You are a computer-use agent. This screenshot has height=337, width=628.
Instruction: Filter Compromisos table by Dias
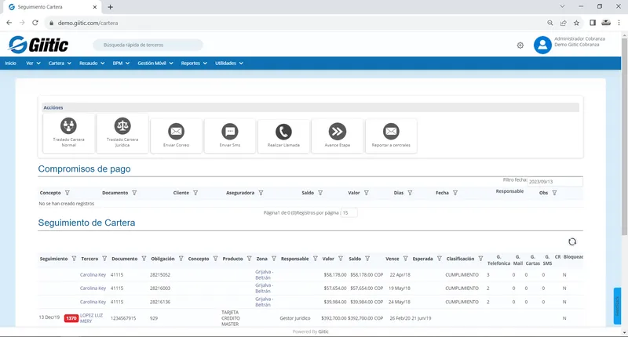pyautogui.click(x=410, y=193)
